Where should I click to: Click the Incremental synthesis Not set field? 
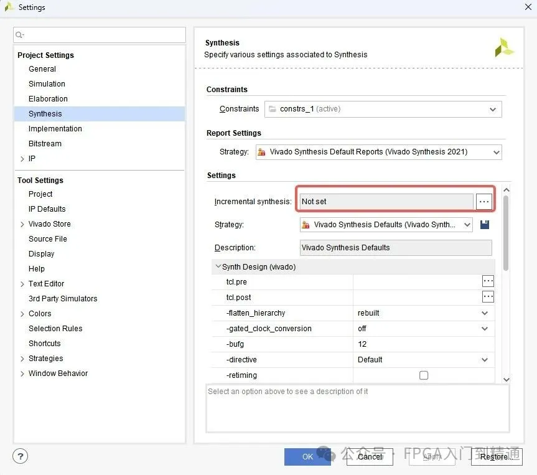(386, 202)
